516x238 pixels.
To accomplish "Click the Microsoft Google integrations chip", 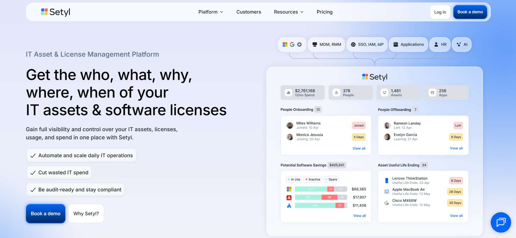I will tap(292, 44).
